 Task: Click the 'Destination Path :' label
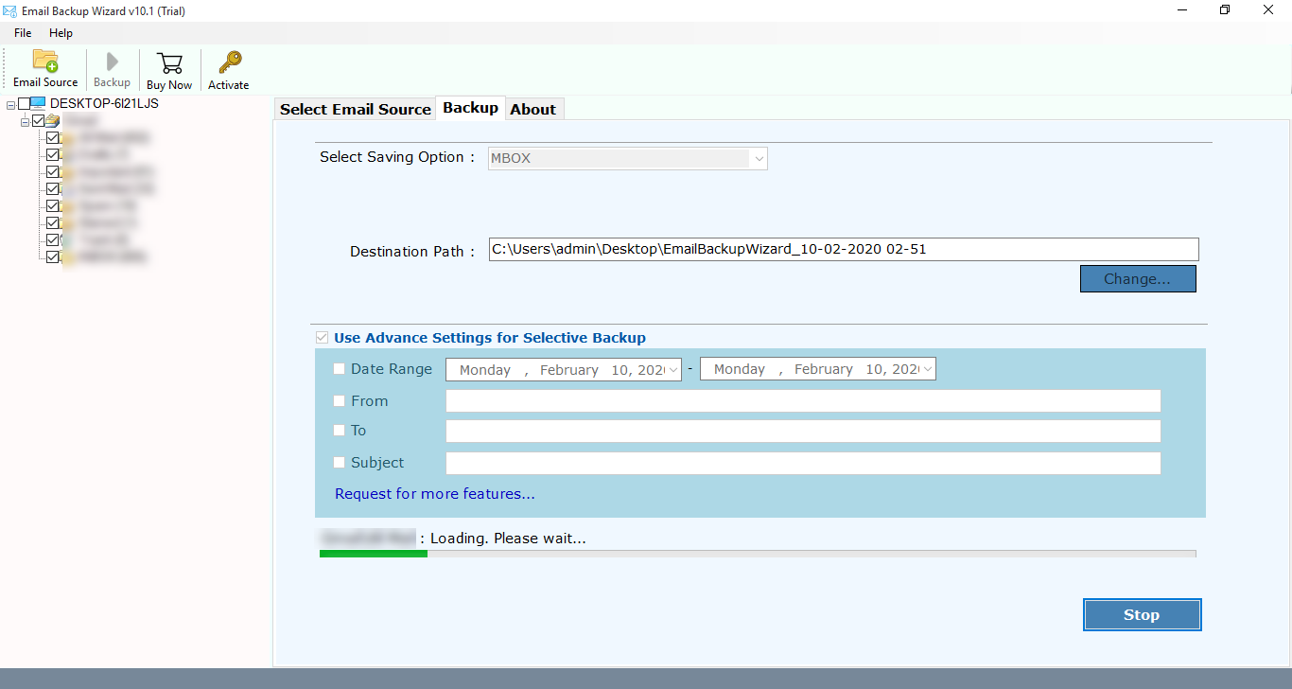coord(412,252)
